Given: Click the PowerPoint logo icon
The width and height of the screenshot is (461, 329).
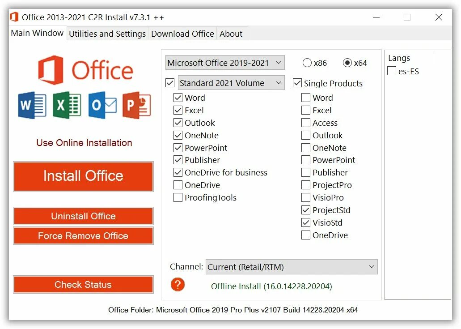Looking at the screenshot, I should tap(137, 105).
